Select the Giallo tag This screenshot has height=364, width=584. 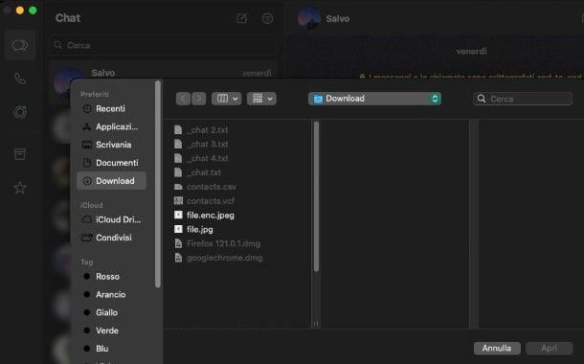(111, 312)
